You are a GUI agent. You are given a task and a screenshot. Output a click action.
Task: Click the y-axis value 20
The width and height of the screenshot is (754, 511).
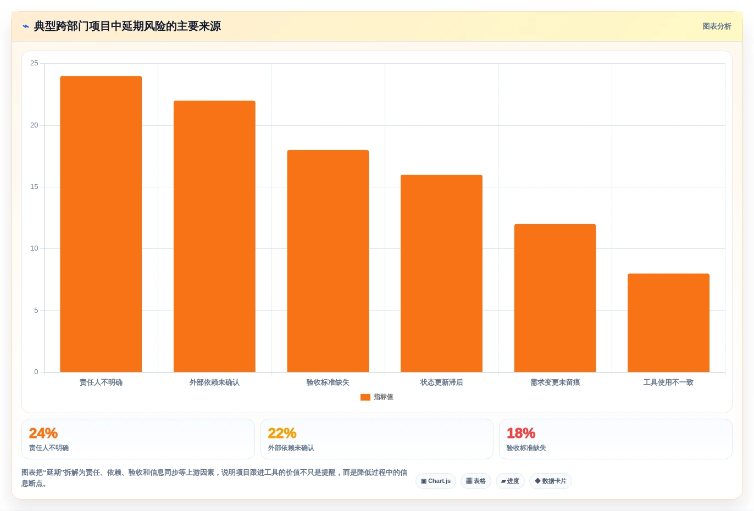point(35,125)
